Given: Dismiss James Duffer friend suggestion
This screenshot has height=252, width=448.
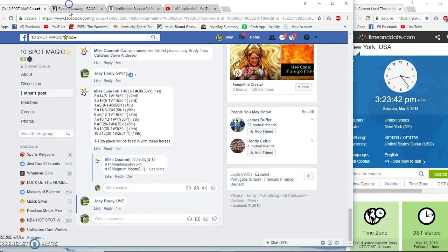Looking at the screenshot, I should (312, 120).
